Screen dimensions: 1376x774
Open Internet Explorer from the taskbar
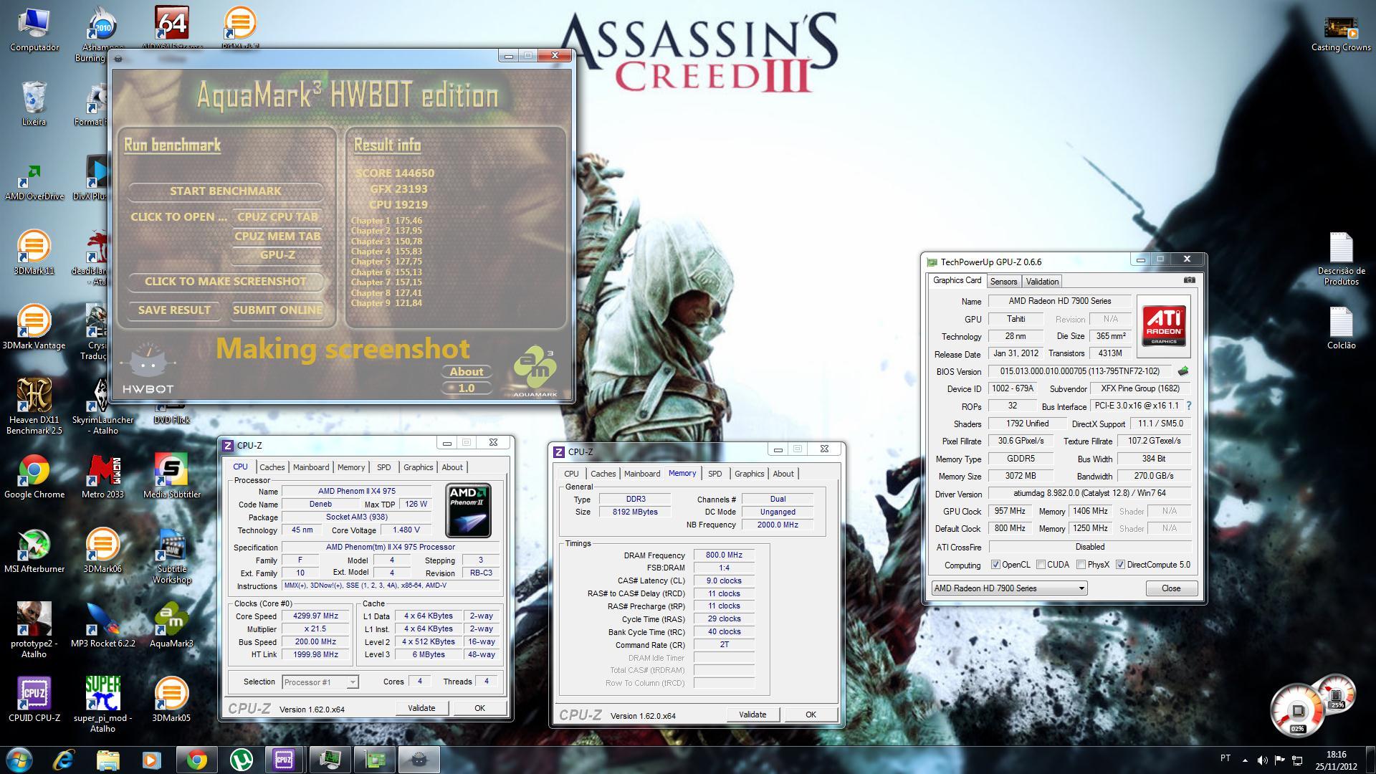click(x=64, y=760)
